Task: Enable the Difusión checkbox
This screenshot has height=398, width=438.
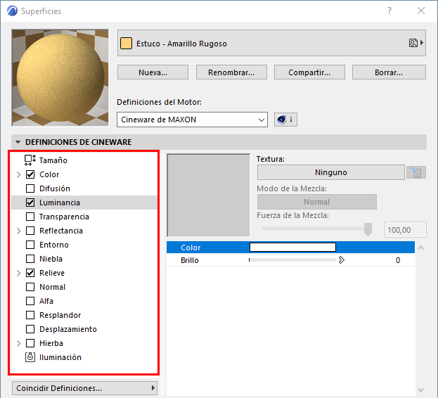Action: (x=30, y=188)
